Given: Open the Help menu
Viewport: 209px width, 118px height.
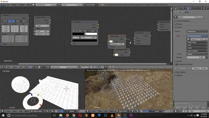Looking at the screenshot, I should click(x=28, y=5).
